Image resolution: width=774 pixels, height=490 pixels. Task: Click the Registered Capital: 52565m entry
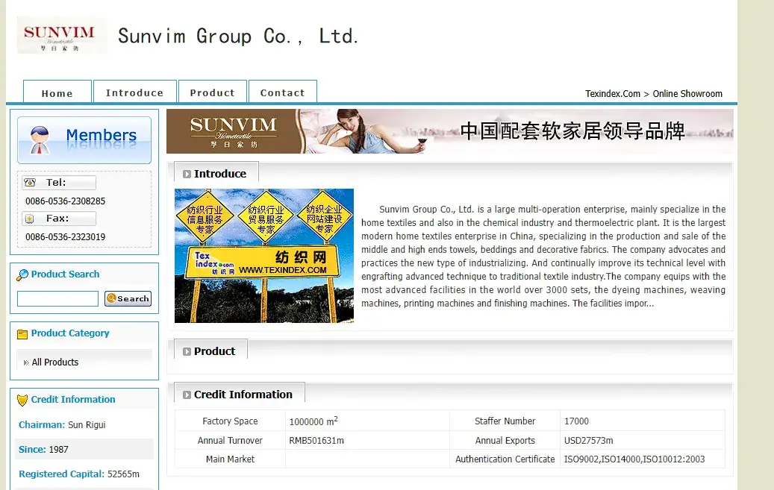point(79,474)
